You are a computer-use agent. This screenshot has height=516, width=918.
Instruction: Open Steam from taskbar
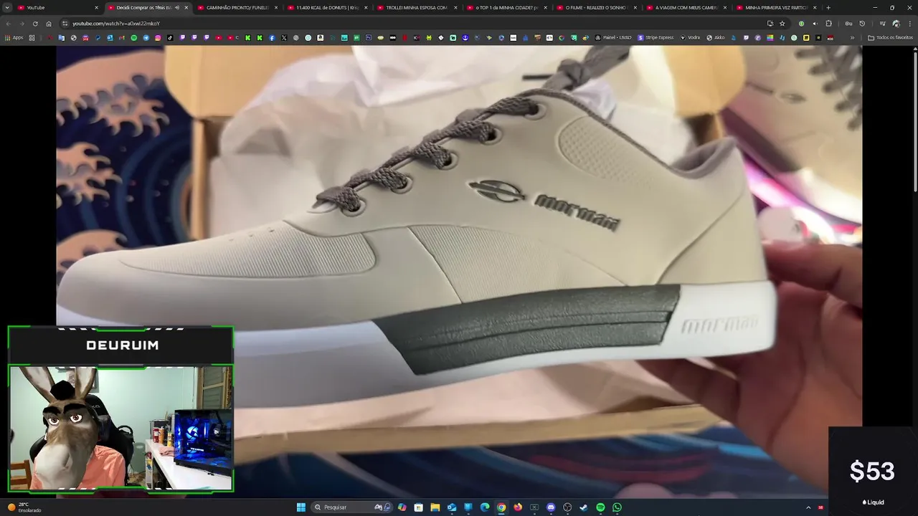(584, 507)
